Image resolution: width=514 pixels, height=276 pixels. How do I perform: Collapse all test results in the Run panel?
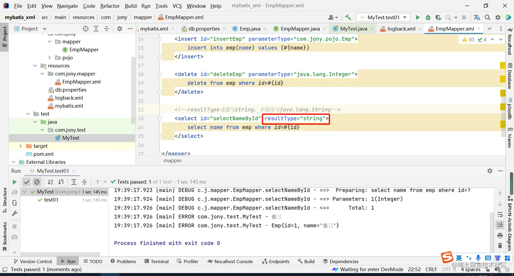84,182
